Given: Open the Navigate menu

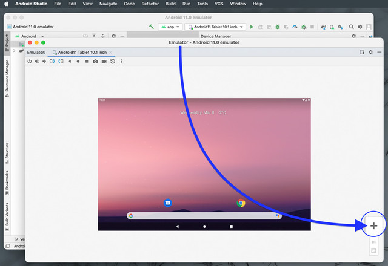Looking at the screenshot, I should pos(108,4).
